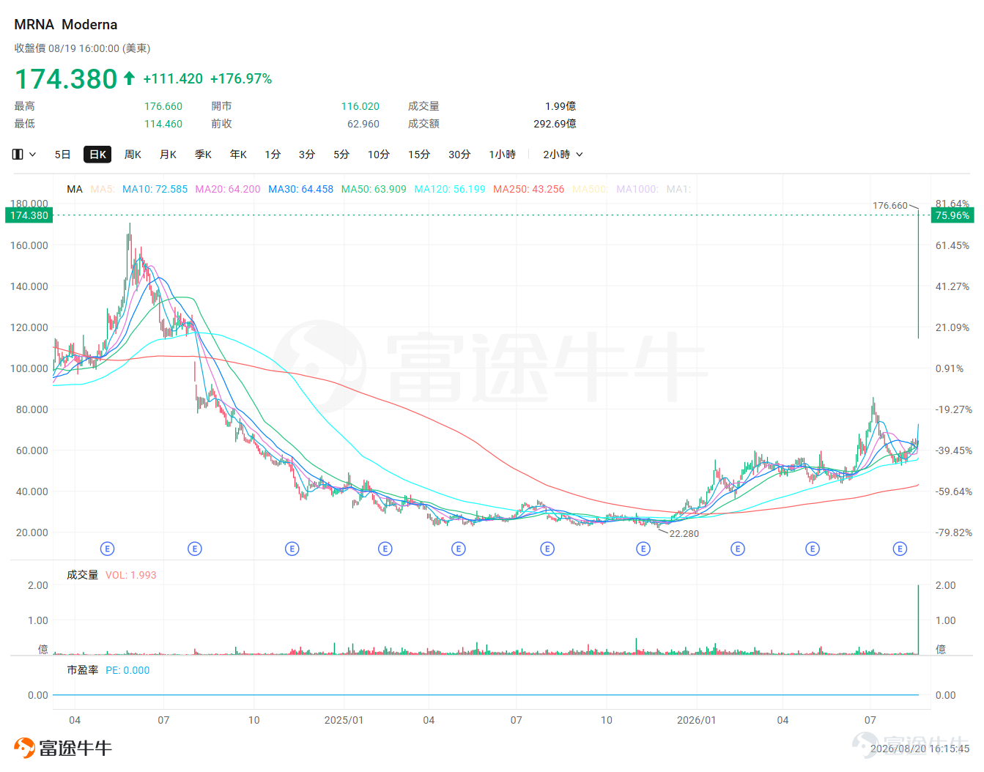
Task: Click the green 75.96% axis tag
Action: pyautogui.click(x=952, y=215)
